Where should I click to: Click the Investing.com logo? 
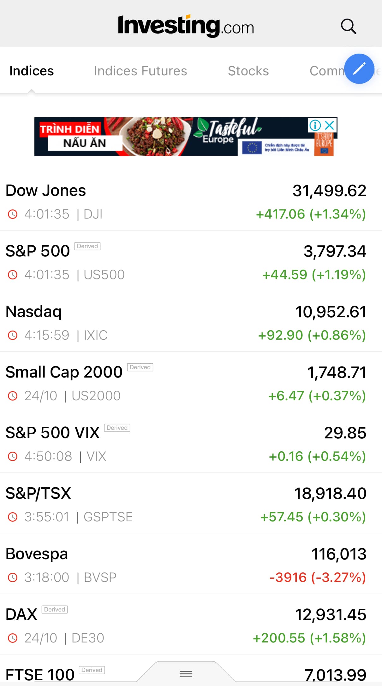[186, 26]
